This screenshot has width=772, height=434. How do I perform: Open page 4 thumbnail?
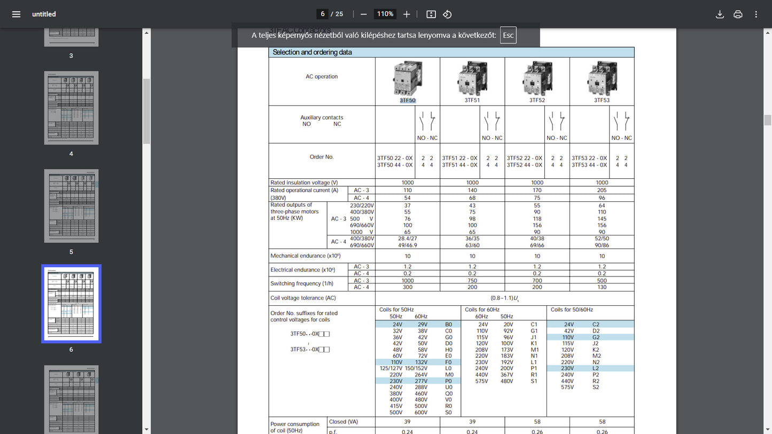(x=71, y=108)
